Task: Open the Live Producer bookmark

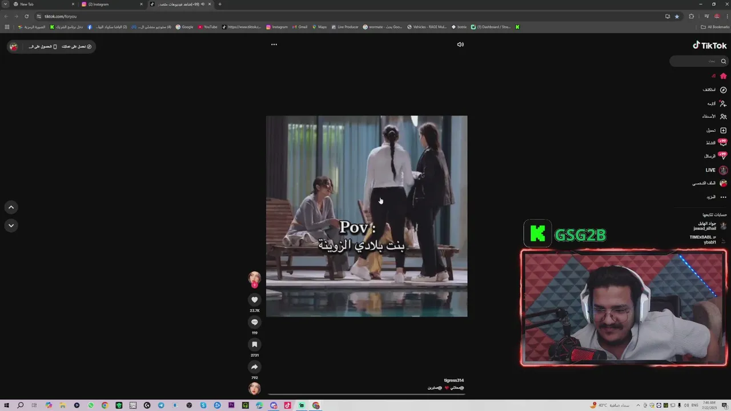Action: [344, 27]
